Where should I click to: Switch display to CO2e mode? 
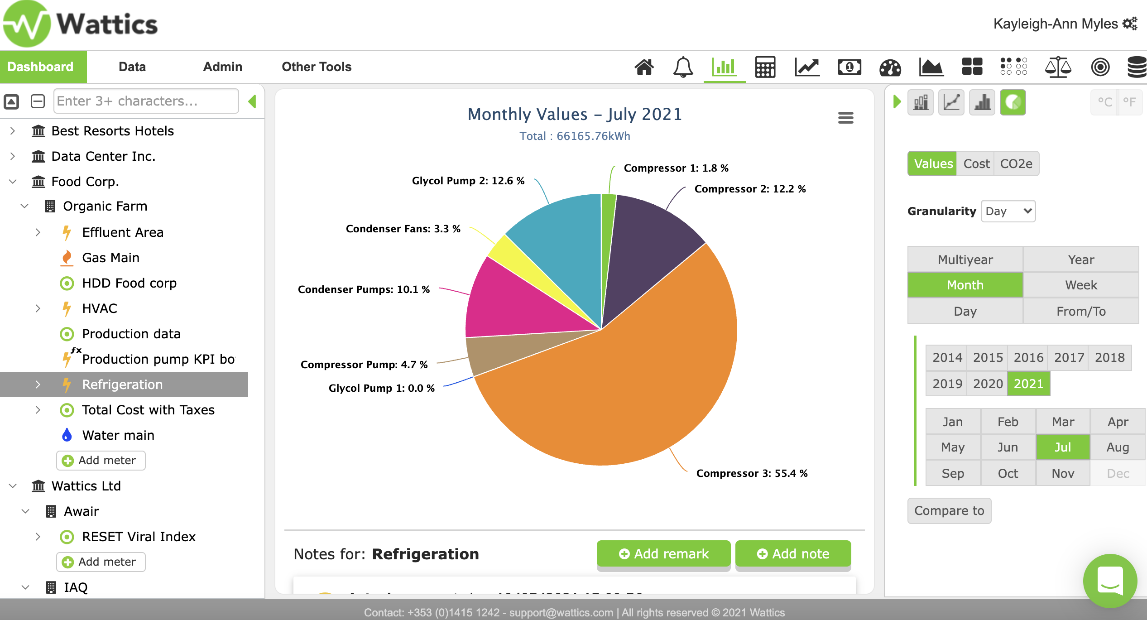click(1016, 163)
